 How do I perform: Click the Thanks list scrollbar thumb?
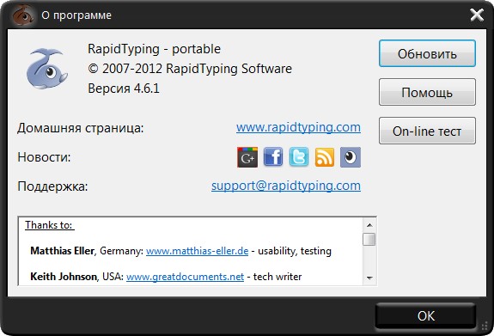click(x=369, y=239)
